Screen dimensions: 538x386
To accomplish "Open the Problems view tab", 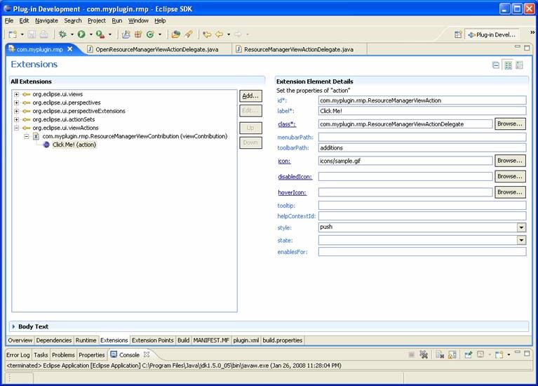I will pyautogui.click(x=63, y=354).
